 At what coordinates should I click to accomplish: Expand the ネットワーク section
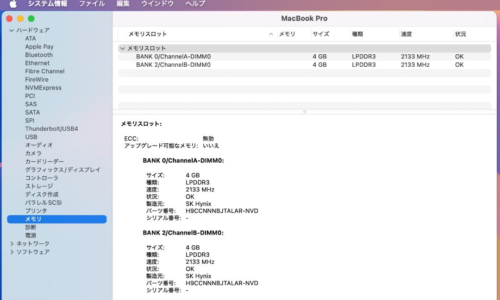pos(12,243)
